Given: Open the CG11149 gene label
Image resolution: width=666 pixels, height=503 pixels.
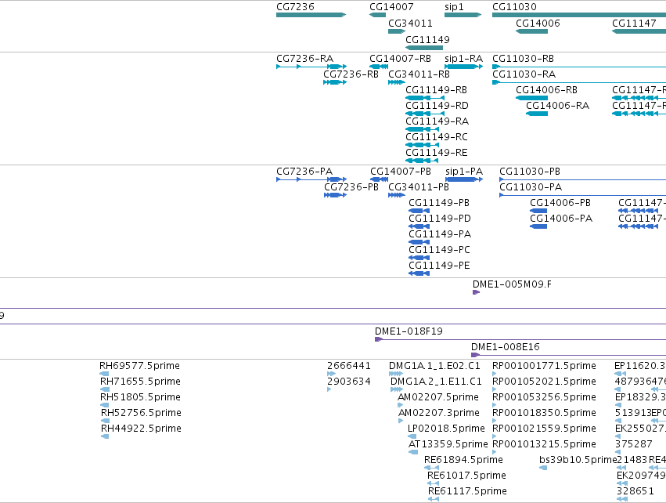Looking at the screenshot, I should (427, 39).
